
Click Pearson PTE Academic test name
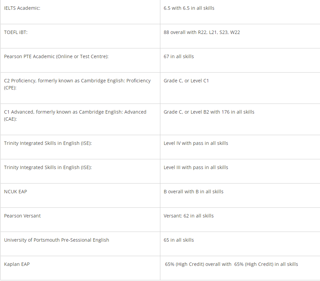[56, 56]
